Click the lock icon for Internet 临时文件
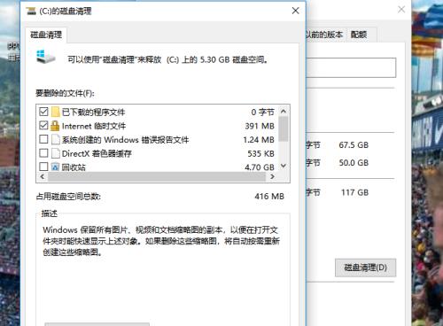443x326 pixels. coord(55,126)
